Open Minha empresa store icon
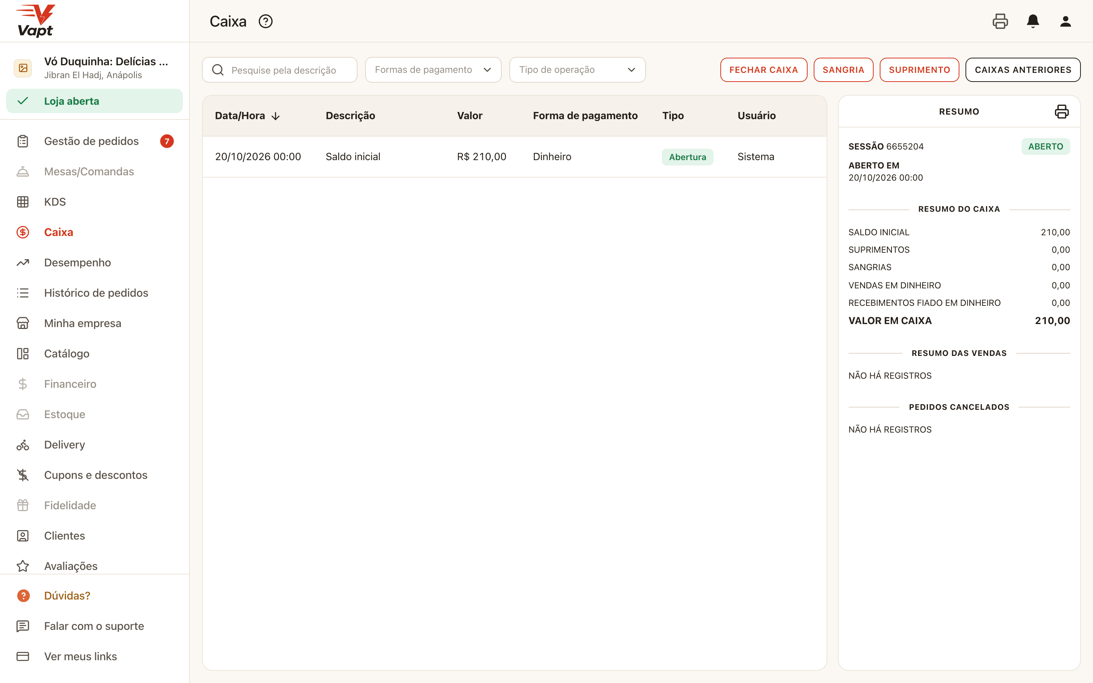The width and height of the screenshot is (1093, 683). pos(23,323)
